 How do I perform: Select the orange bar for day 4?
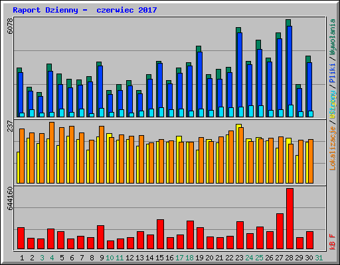click(52, 152)
